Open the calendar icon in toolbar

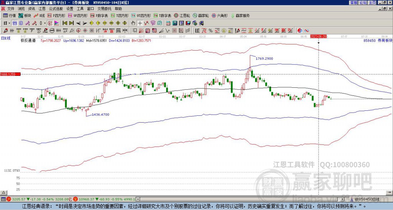[168, 23]
